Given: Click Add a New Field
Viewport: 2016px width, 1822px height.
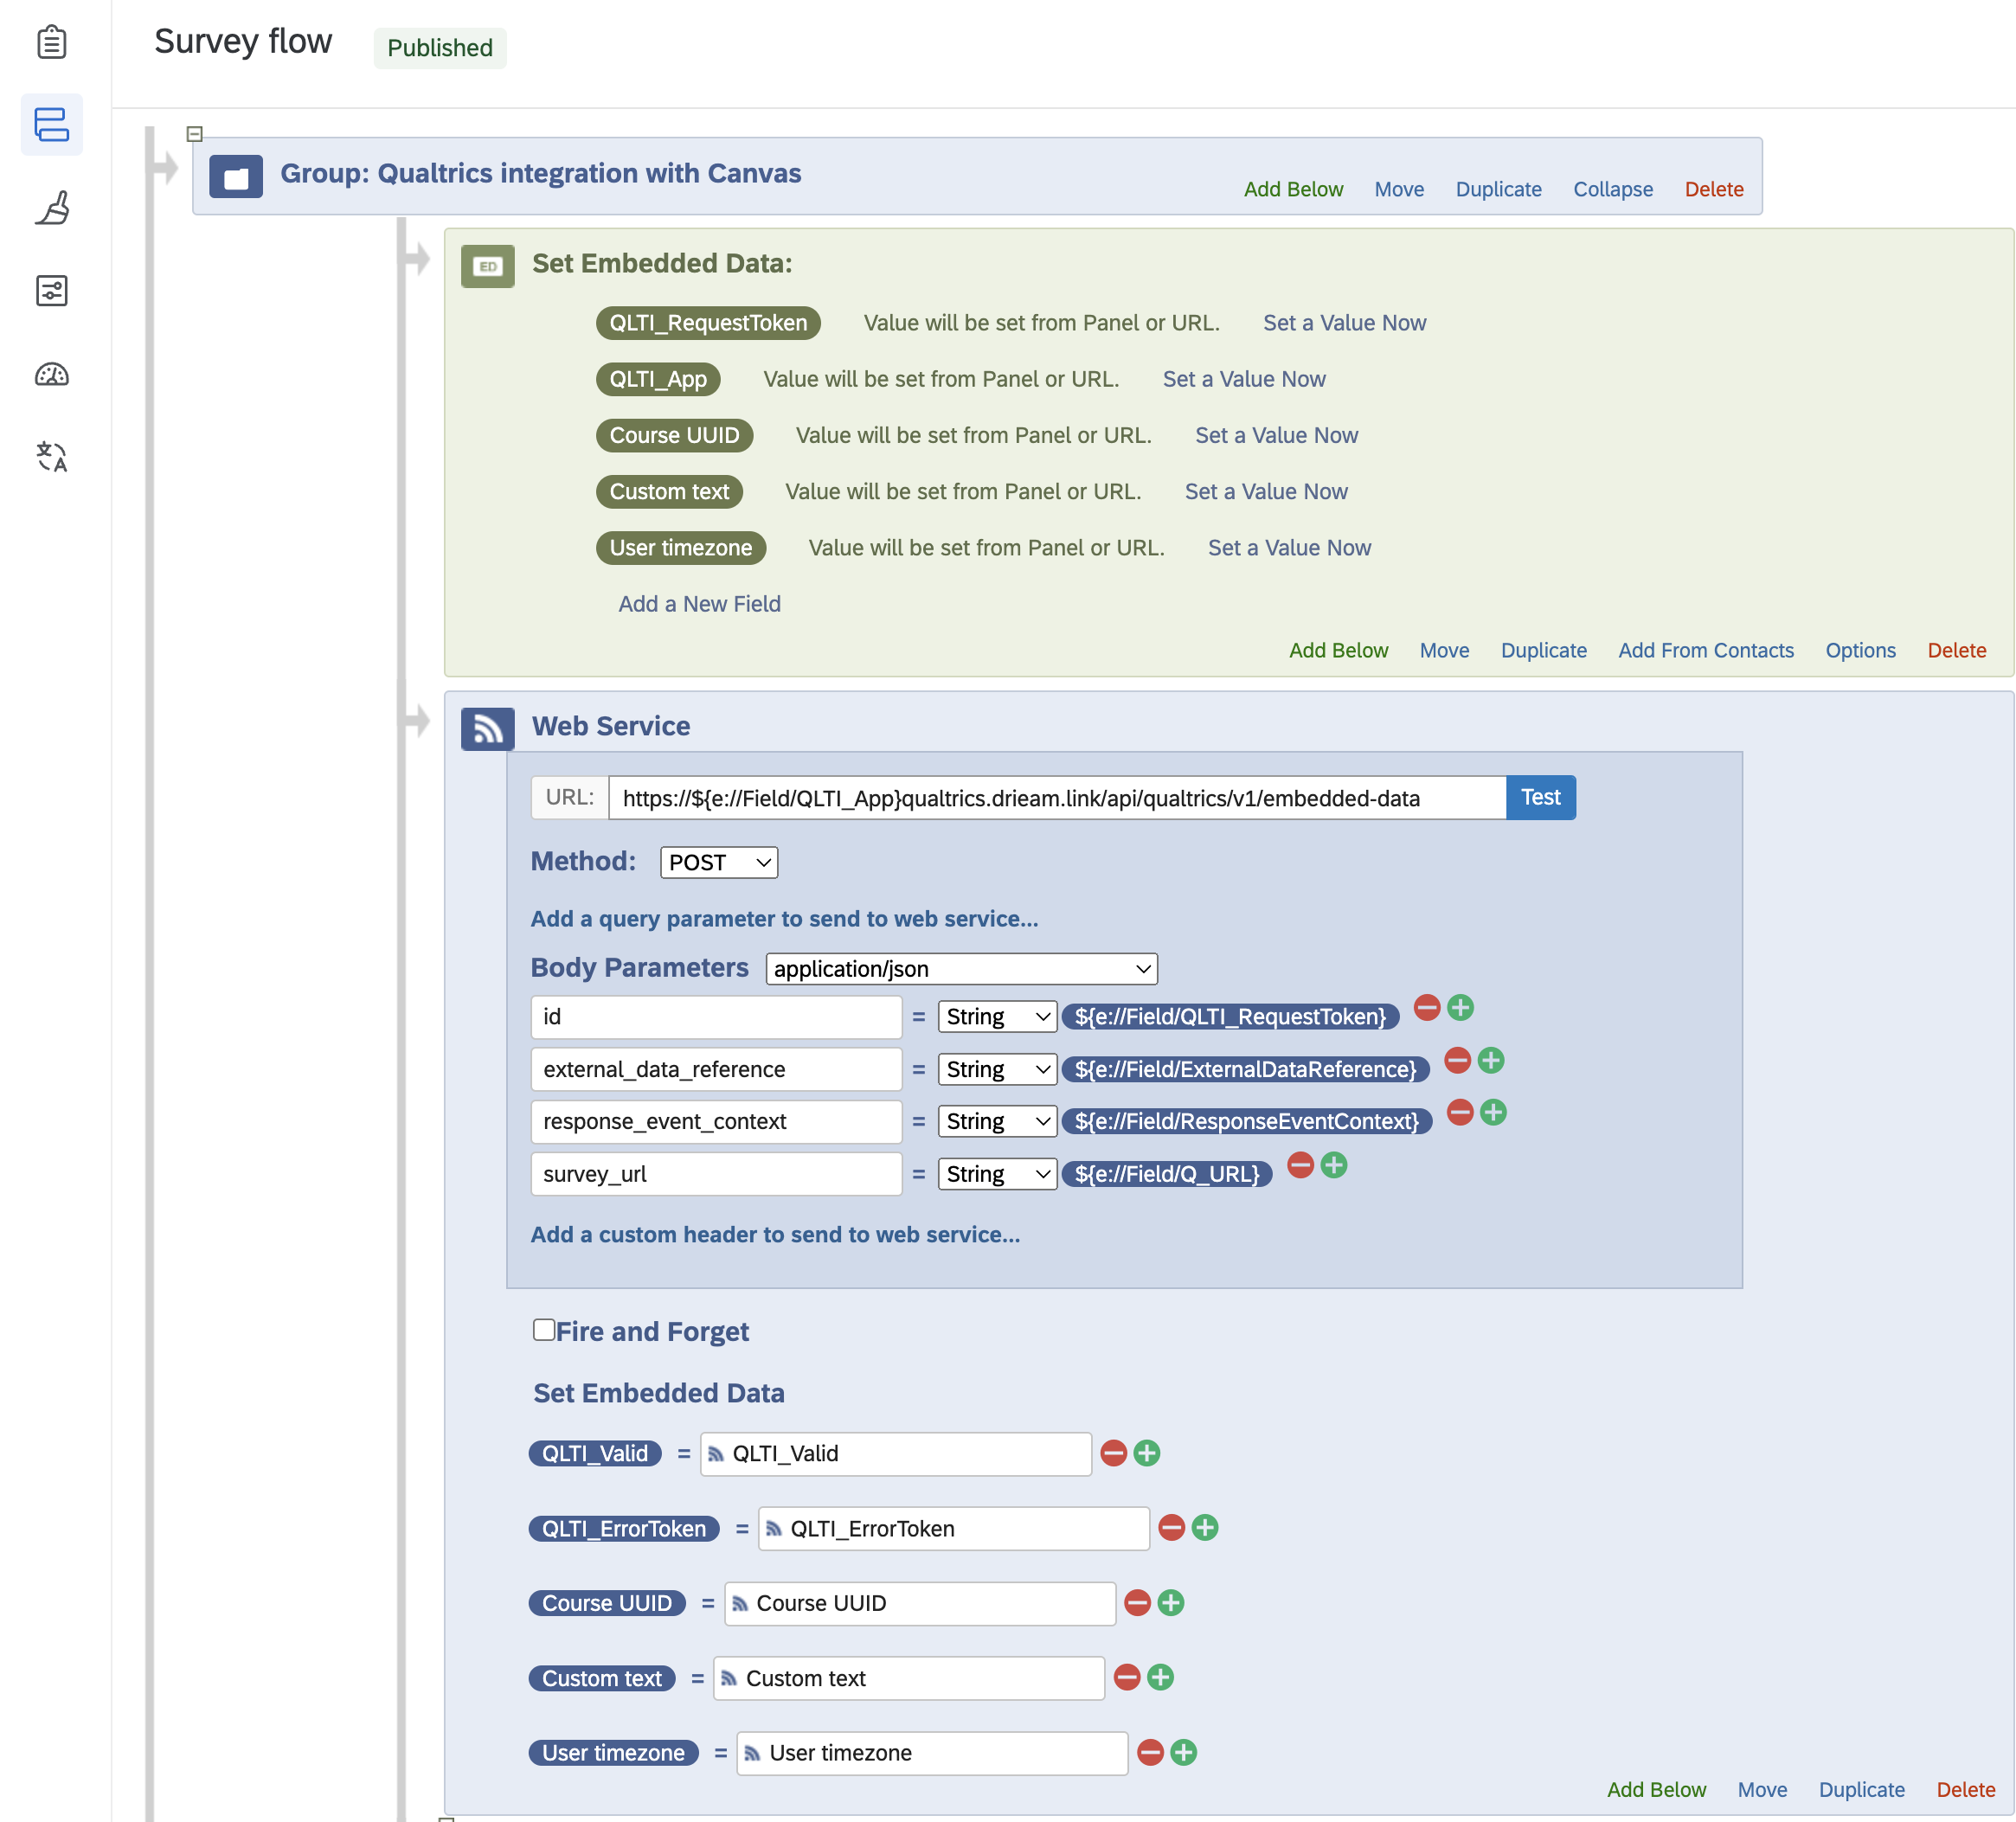Looking at the screenshot, I should 699,604.
